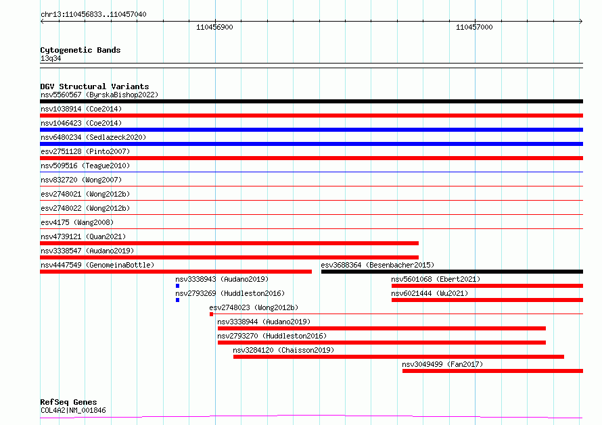Select nsv509516 (Teague2010) label
This screenshot has height=425, width=602.
[85, 166]
